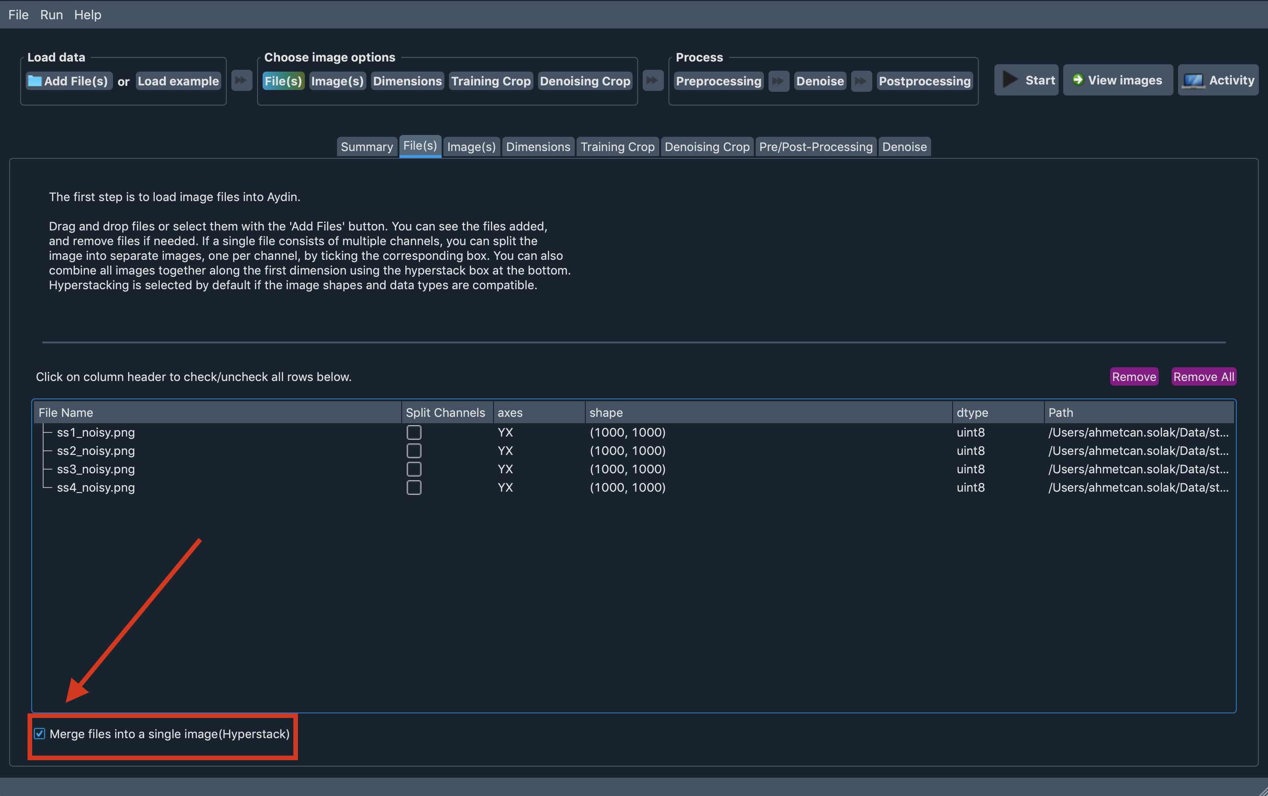Click the Remove All button

[1203, 377]
